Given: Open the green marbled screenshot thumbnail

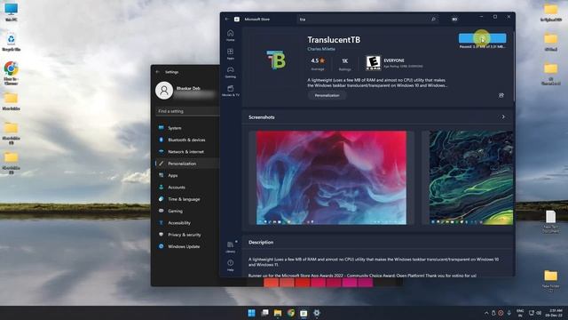Looking at the screenshot, I should pos(471,178).
